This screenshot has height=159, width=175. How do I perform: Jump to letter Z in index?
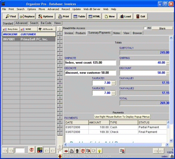coord(60,134)
